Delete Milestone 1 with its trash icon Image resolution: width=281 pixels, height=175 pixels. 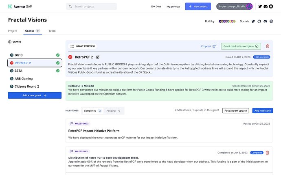pos(268,153)
